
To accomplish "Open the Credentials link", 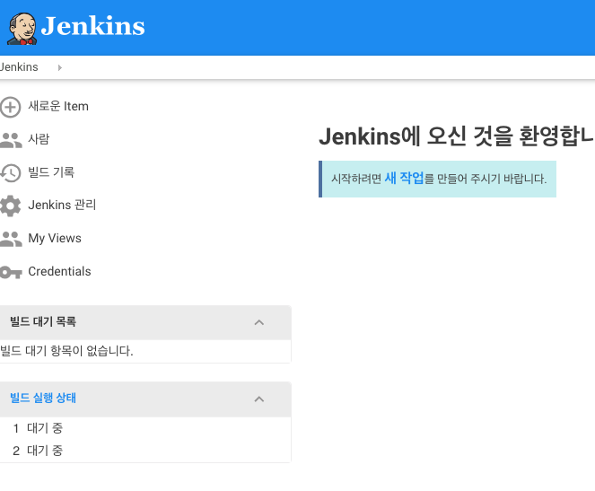I will point(59,271).
